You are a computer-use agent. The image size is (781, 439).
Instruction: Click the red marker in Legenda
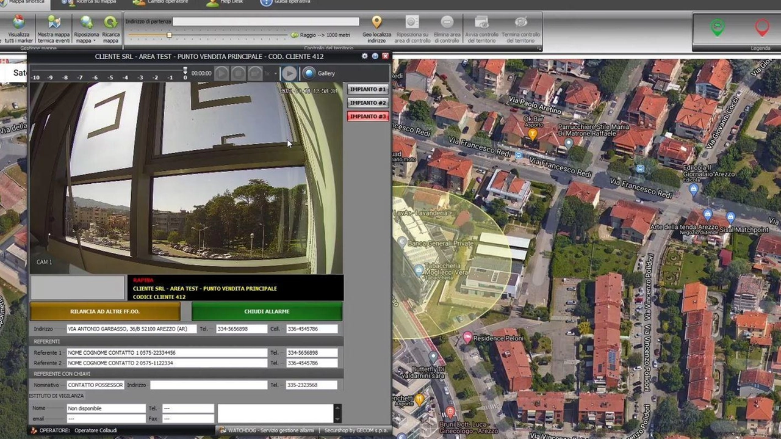pyautogui.click(x=762, y=27)
